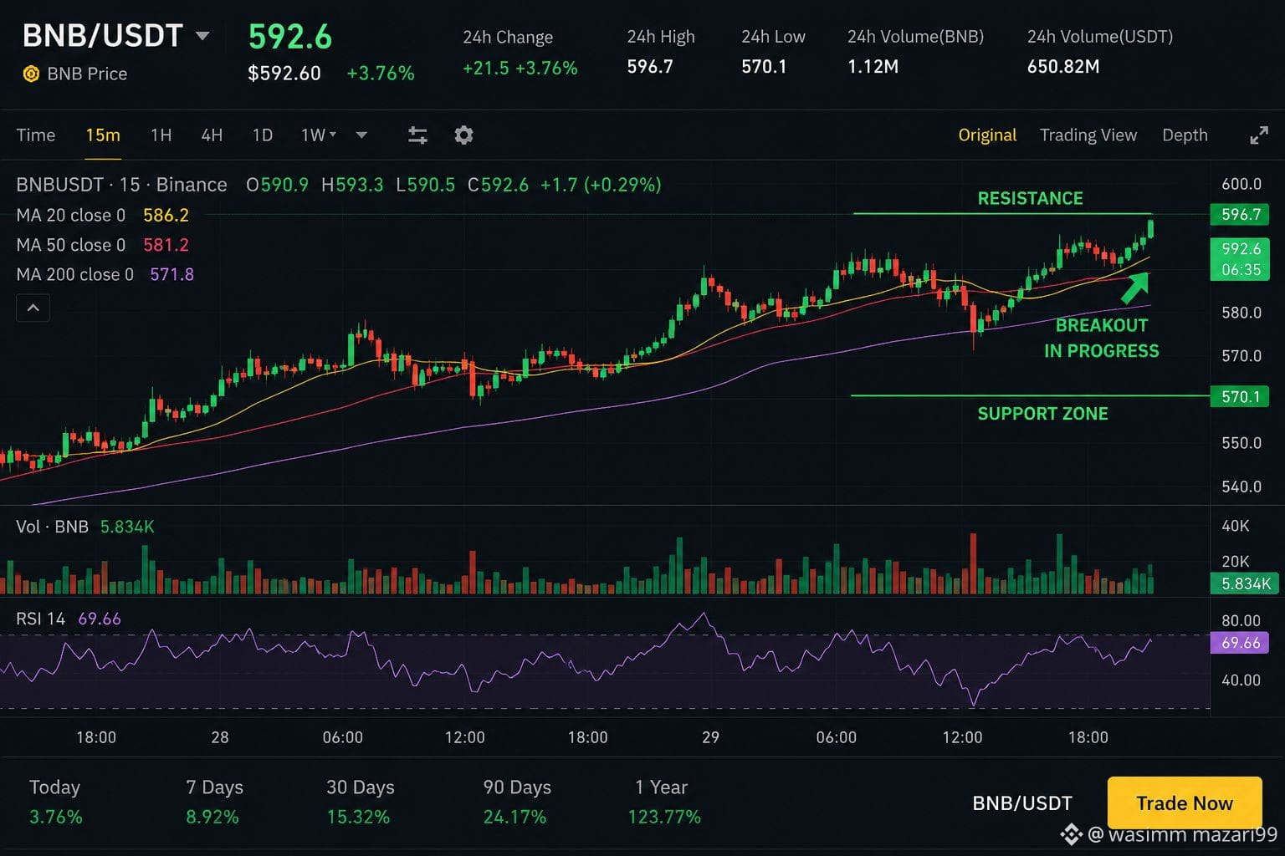Open the BNB Price link
The height and width of the screenshot is (856, 1285).
click(x=87, y=74)
